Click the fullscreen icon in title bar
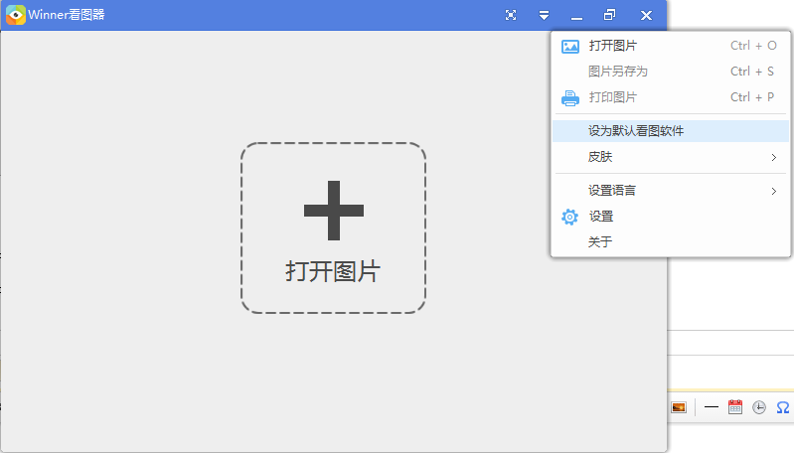 (511, 15)
